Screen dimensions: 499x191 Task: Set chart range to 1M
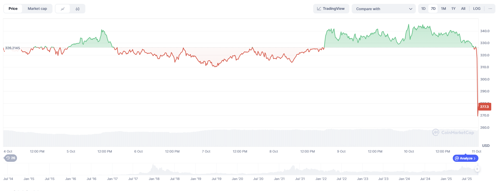(x=444, y=9)
